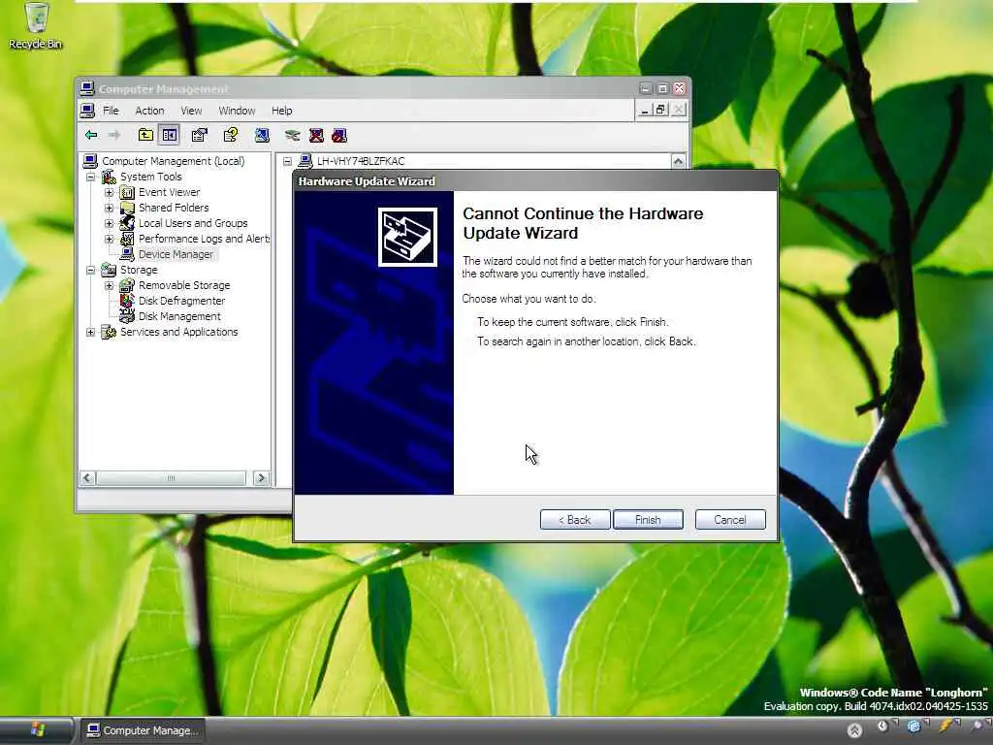The width and height of the screenshot is (993, 745).
Task: Click the Hardware Update Wizard title bar
Action: tap(535, 181)
